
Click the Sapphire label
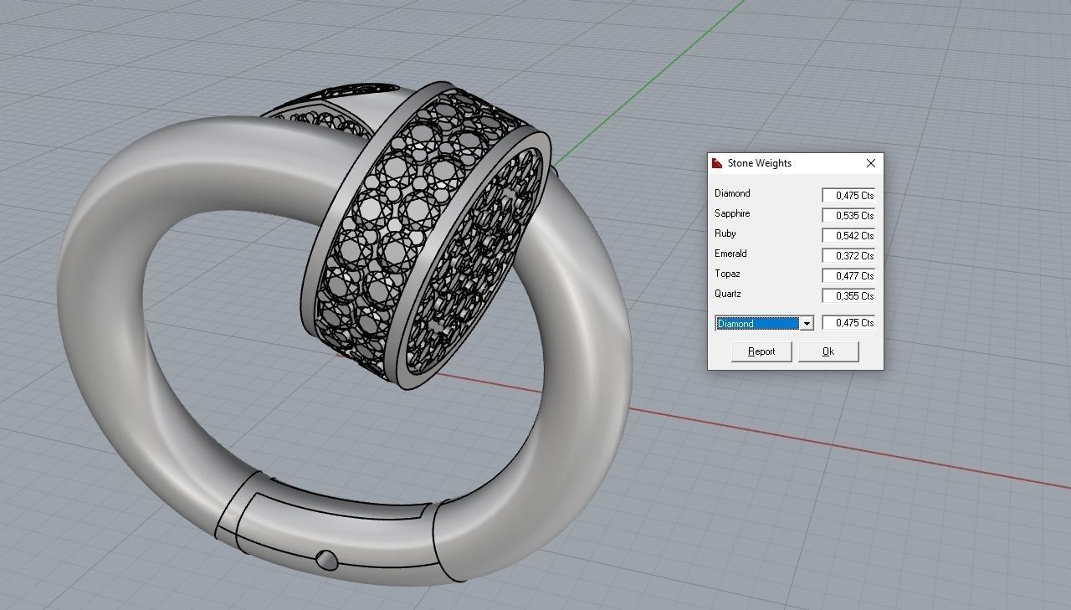(732, 213)
